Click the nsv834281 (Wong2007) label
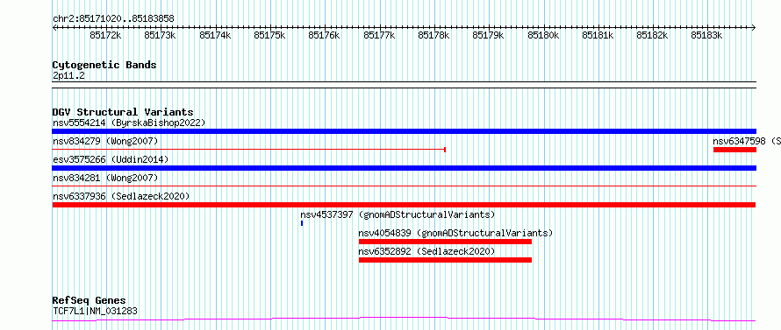Viewport: 781px width, 330px height. point(105,178)
